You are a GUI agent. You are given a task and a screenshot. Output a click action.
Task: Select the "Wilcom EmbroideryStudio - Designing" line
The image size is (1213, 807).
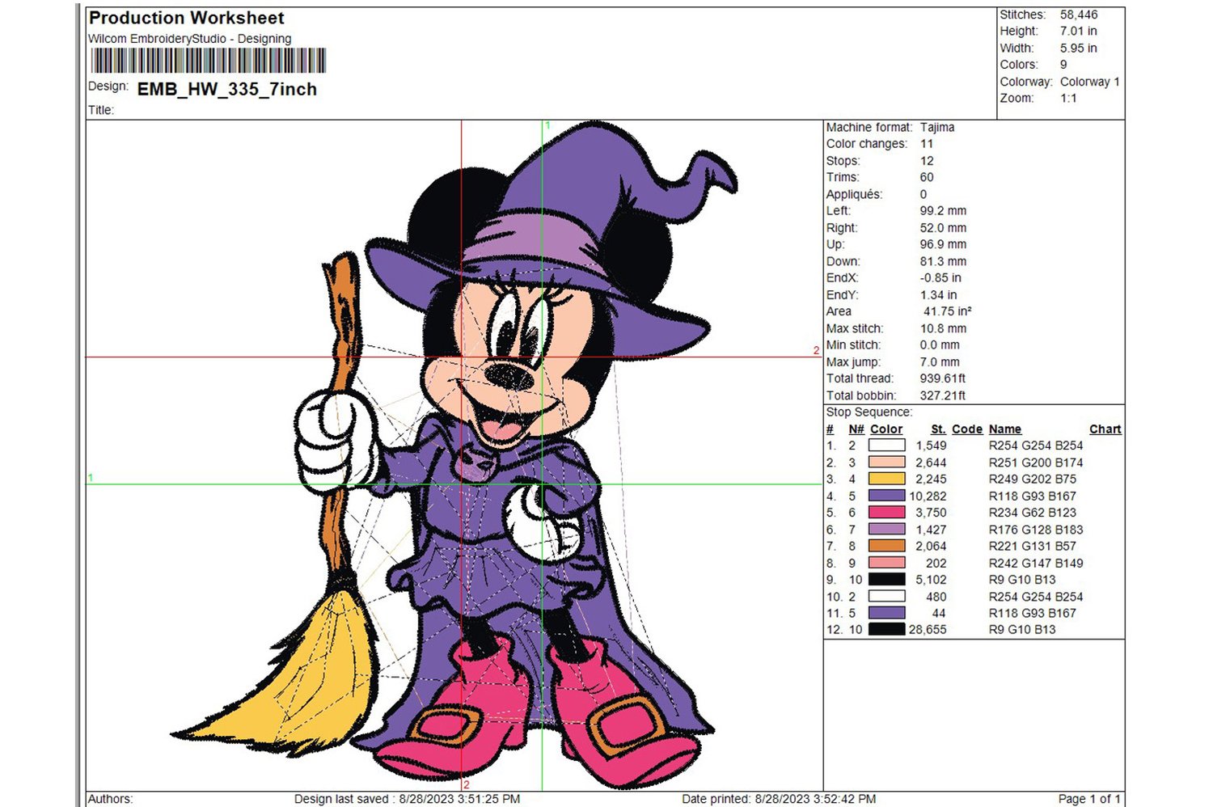(189, 39)
